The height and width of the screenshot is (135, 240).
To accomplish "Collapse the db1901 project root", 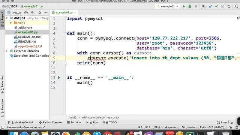I will [7, 18].
